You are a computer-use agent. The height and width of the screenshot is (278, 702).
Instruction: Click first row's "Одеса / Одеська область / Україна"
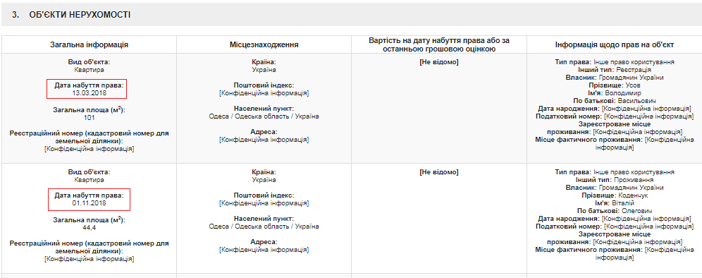tap(264, 116)
